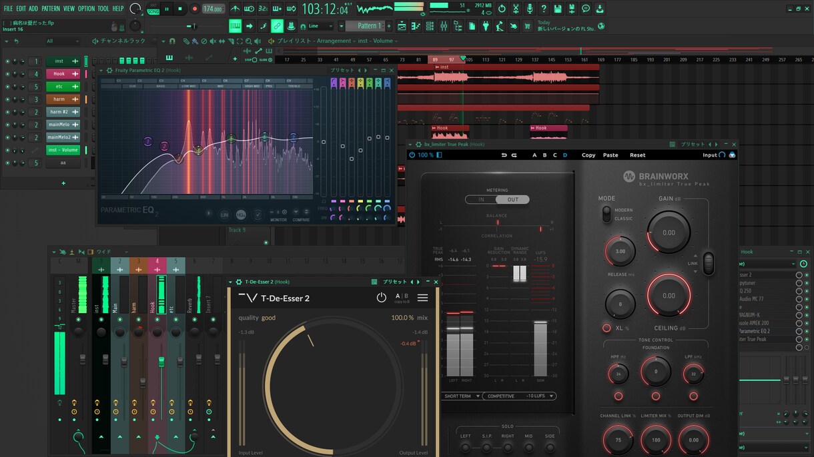
Task: Open channel rack All filter dropdown
Action: coord(61,41)
